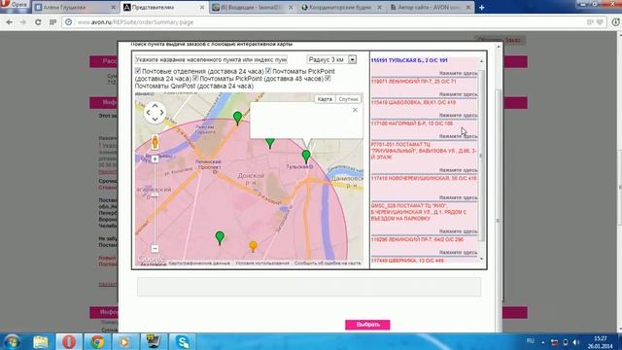Open the Speed Dial grid icon
Viewport: 622px width, 350px height.
(52, 22)
